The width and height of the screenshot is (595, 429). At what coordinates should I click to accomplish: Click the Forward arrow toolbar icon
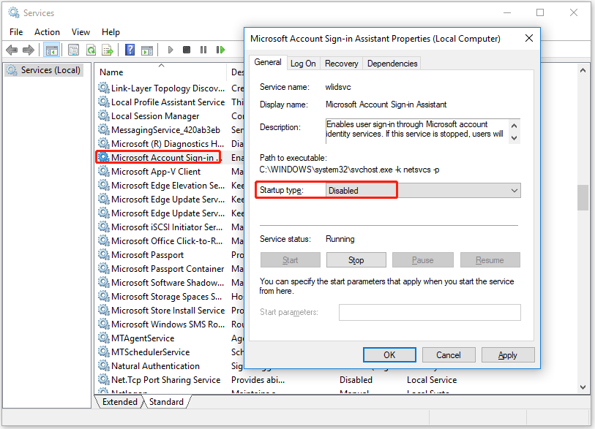29,50
